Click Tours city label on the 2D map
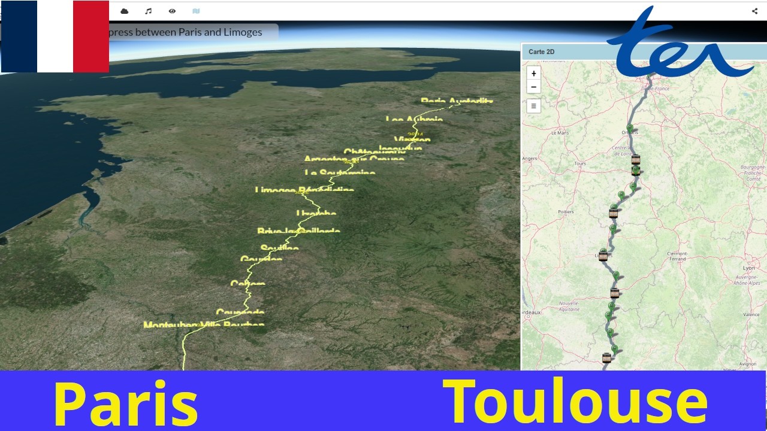 (579, 163)
